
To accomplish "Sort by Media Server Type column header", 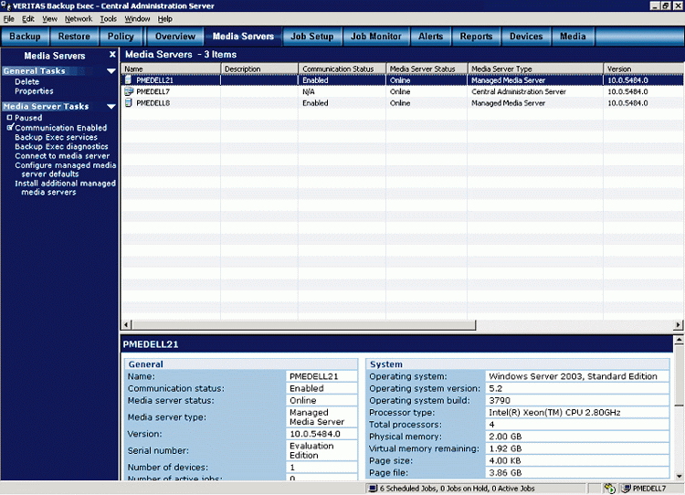I will coord(535,68).
